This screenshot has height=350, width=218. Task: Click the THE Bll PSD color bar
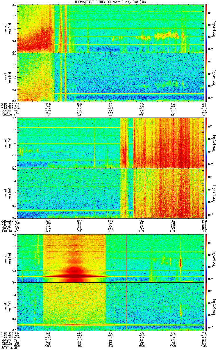tap(206, 306)
